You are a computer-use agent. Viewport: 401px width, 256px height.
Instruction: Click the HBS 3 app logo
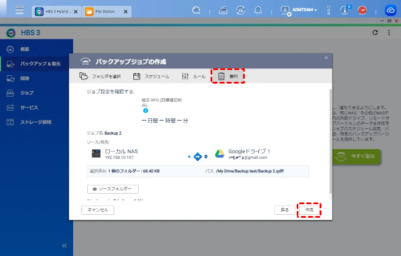tap(11, 33)
